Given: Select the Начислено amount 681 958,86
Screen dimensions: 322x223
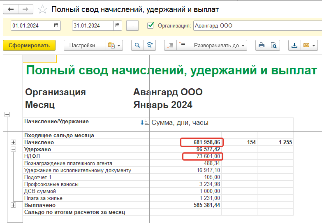Looking at the screenshot, I should [206, 142].
